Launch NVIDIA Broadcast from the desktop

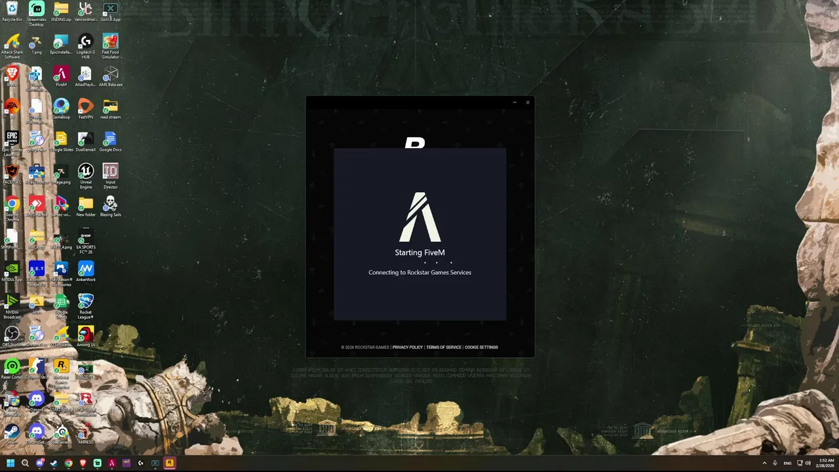12,307
